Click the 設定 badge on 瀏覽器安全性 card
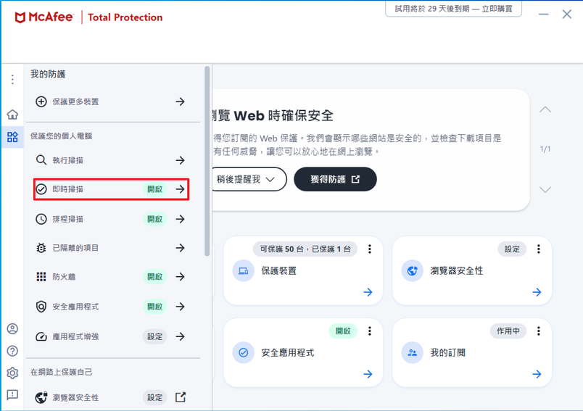Viewport: 583px width, 411px height. point(512,249)
